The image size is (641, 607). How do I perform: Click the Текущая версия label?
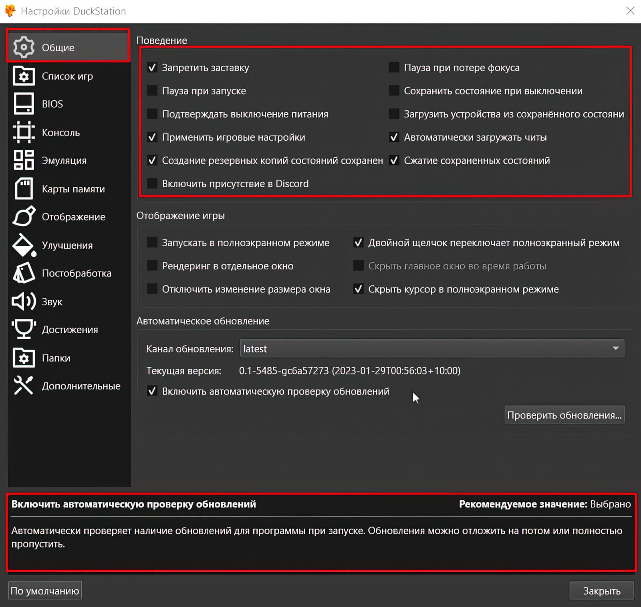pyautogui.click(x=184, y=371)
